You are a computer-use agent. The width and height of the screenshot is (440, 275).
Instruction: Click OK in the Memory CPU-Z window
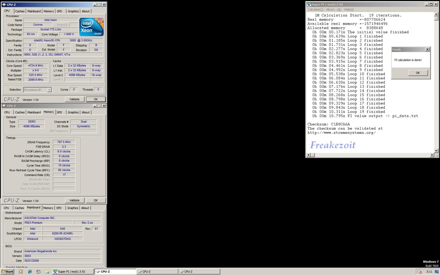(x=96, y=200)
